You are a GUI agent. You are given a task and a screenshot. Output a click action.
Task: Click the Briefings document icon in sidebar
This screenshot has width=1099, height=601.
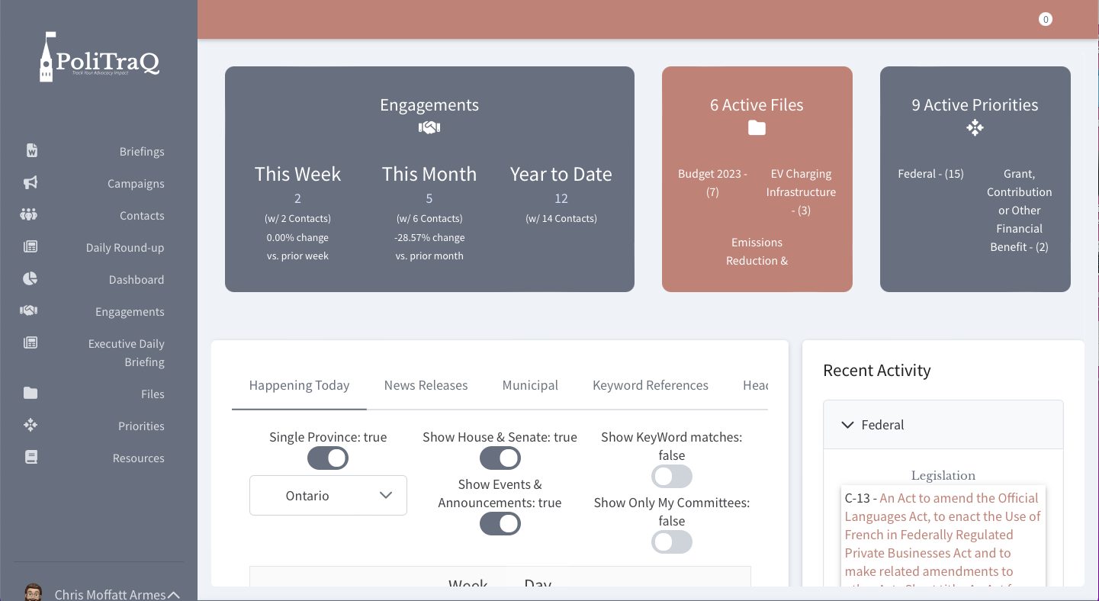pos(31,150)
